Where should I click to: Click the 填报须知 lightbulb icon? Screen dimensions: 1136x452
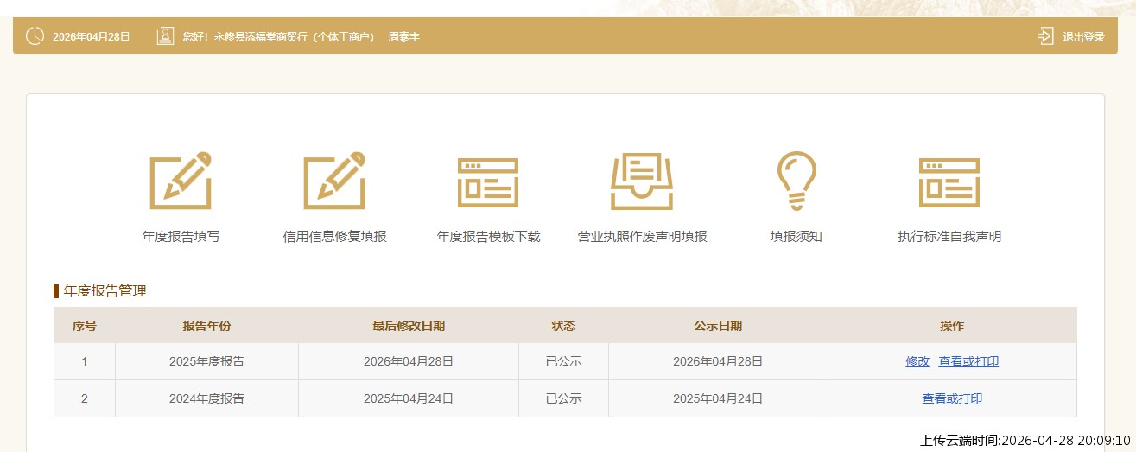796,181
